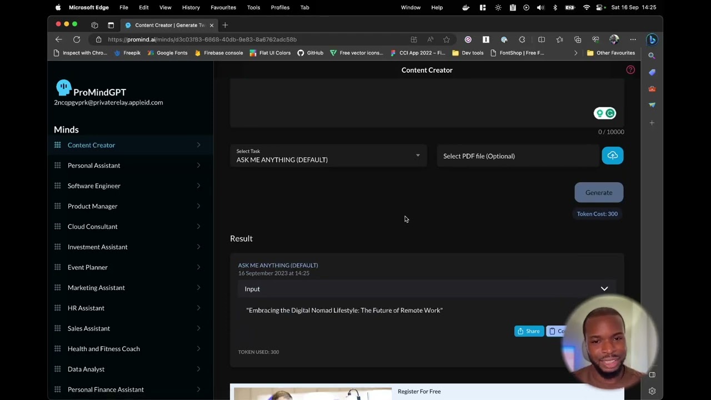Open Other Favourites folder
Viewport: 711px width, 400px height.
click(610, 53)
